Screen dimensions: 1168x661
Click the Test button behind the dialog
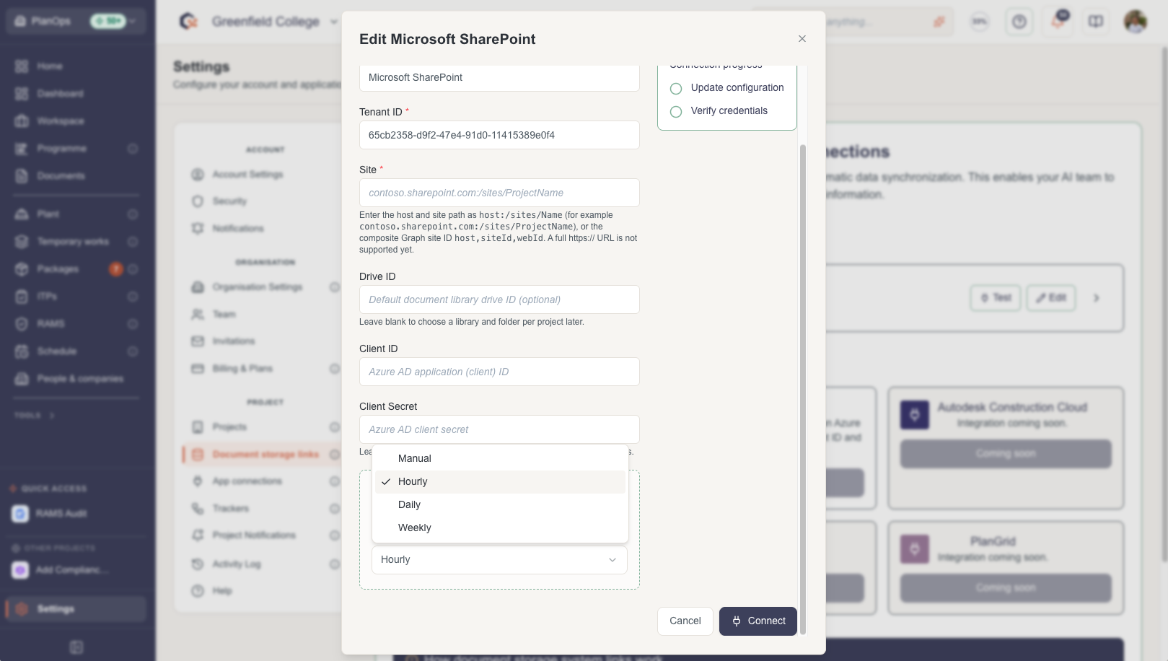996,298
